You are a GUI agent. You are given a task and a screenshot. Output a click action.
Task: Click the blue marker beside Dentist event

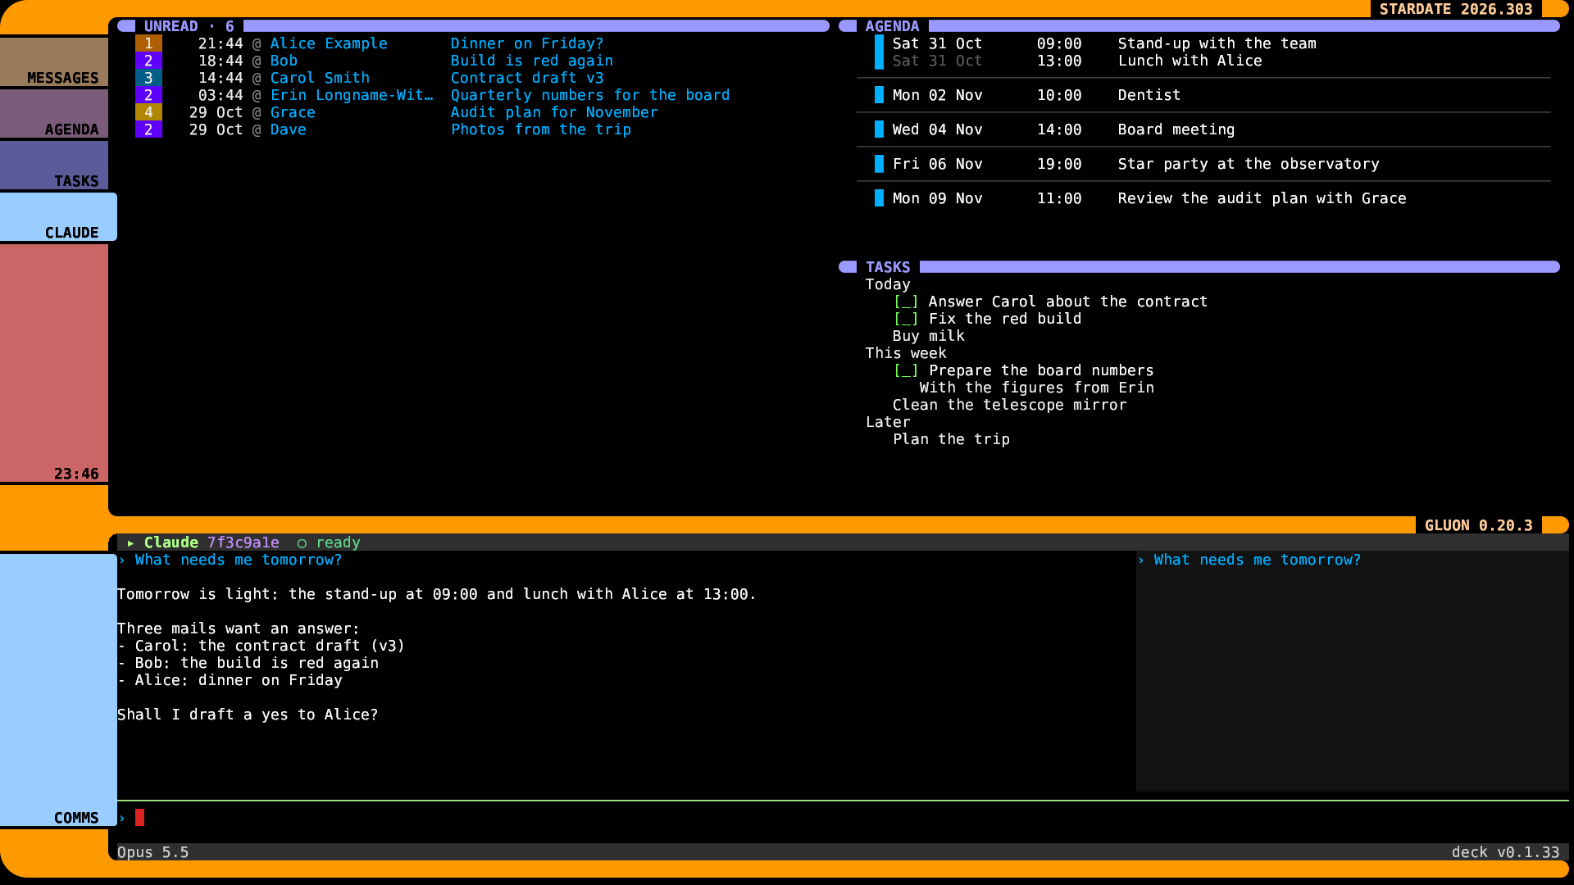coord(879,95)
